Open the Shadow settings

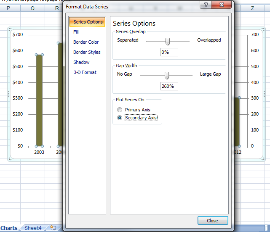tap(81, 62)
